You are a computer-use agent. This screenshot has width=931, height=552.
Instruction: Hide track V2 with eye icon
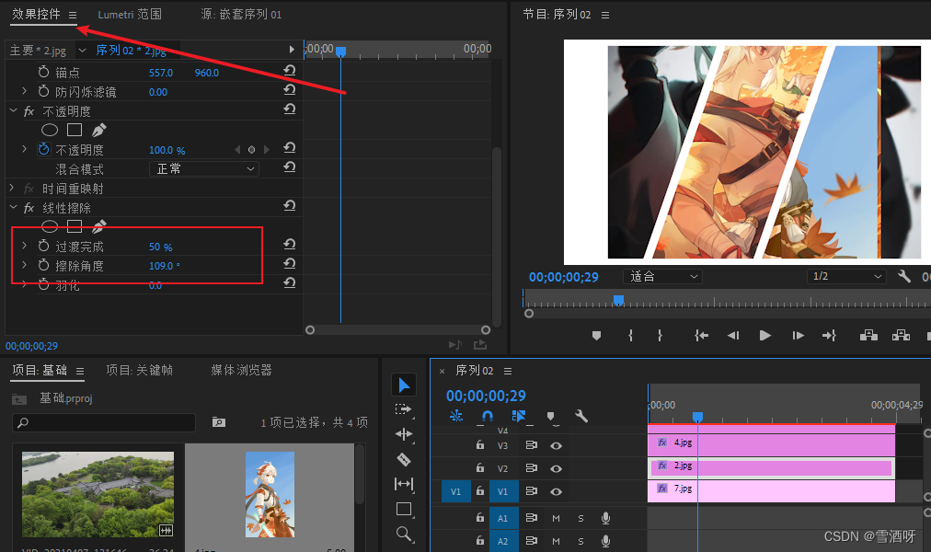pos(556,468)
